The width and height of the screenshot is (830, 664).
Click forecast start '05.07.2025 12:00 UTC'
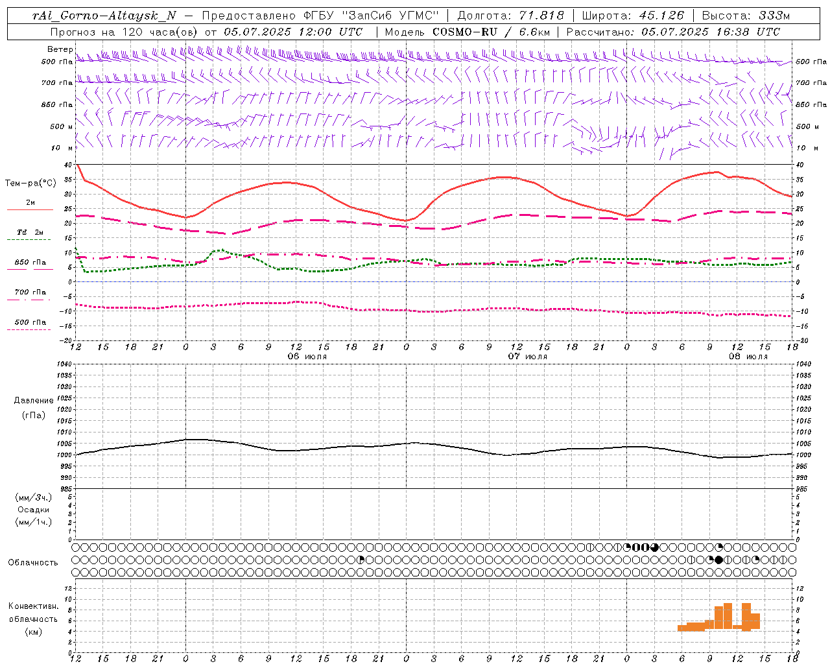pyautogui.click(x=293, y=32)
